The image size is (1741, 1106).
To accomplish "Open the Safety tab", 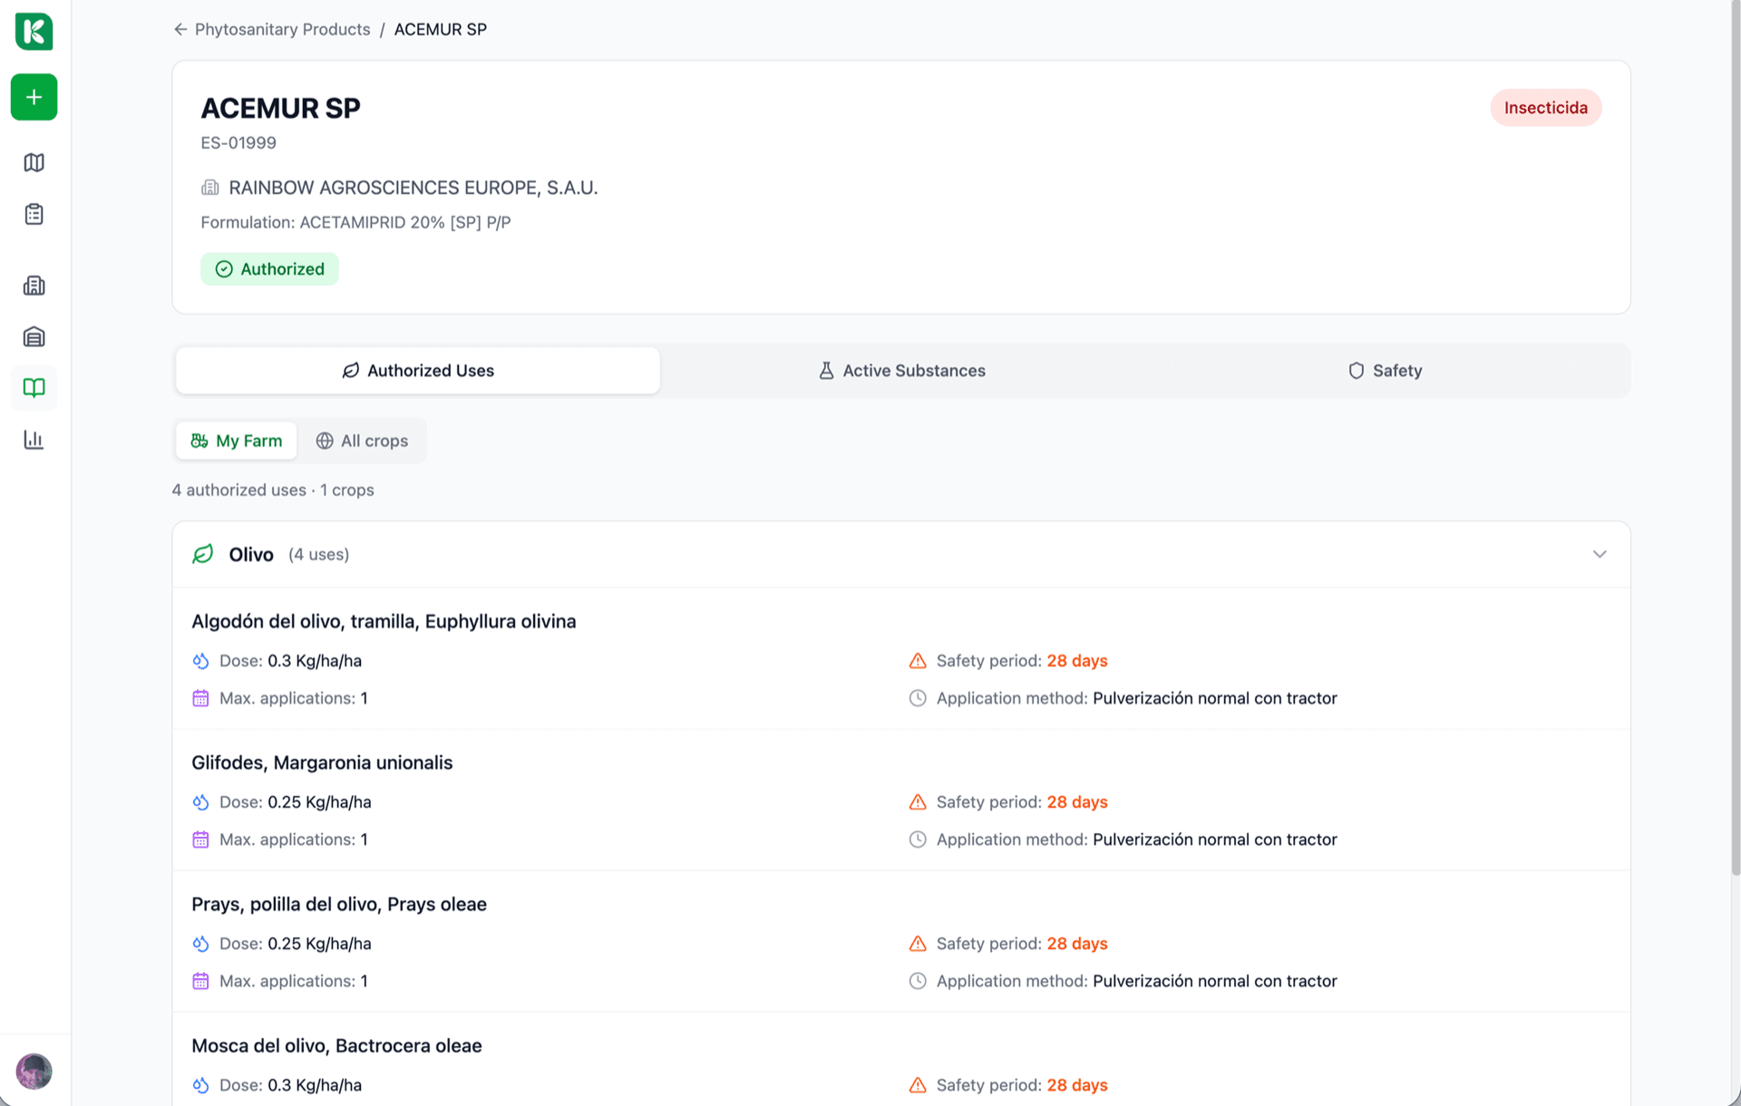I will click(1385, 371).
